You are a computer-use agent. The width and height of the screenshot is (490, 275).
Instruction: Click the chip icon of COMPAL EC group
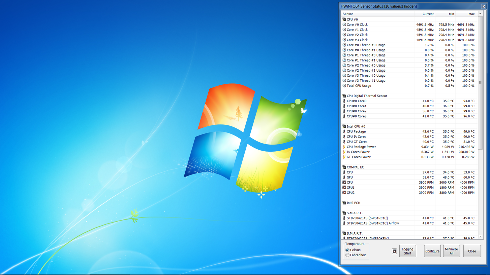coord(344,167)
